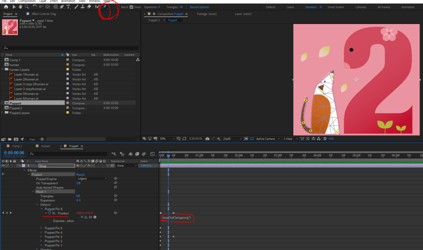This screenshot has width=423, height=250.
Task: Open the Graph Editor icon in timeline
Action: point(152,154)
